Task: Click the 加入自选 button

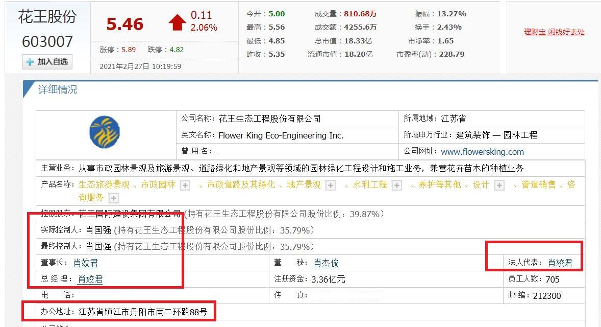Action: [x=47, y=62]
